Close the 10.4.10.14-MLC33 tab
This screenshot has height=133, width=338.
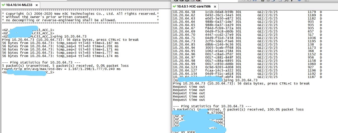[37, 5]
